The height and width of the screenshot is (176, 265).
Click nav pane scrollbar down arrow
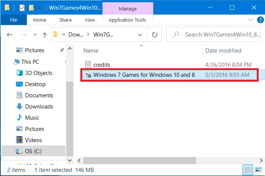click(70, 160)
